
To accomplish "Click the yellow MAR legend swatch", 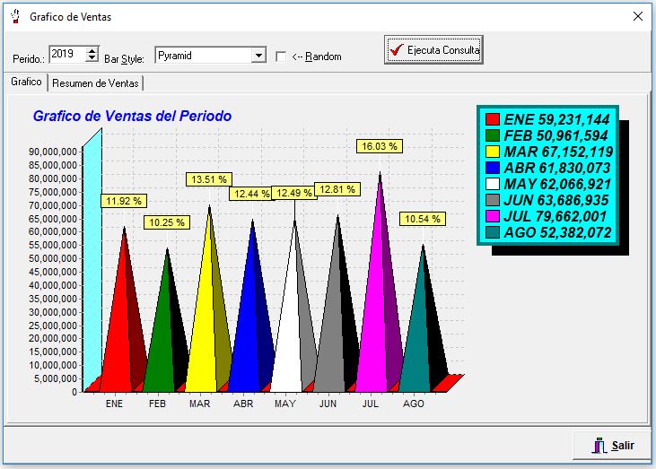I will (492, 152).
